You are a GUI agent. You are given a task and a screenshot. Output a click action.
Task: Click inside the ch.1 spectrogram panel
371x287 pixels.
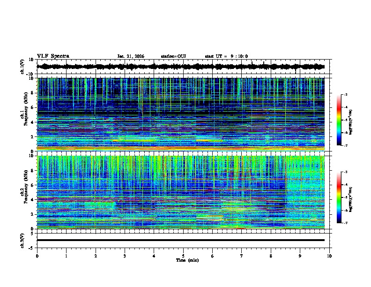point(183,114)
